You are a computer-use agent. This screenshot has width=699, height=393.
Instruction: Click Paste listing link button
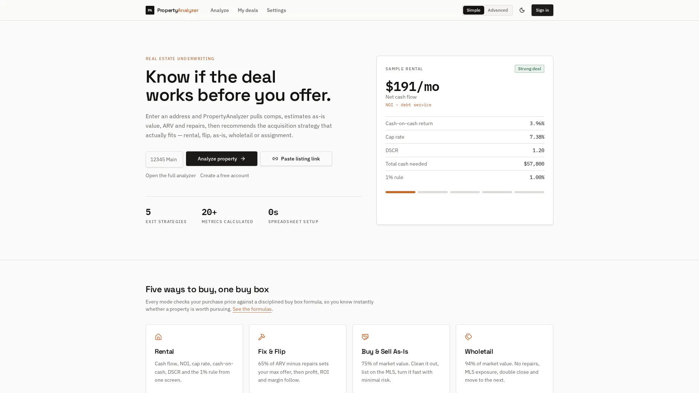point(296,159)
